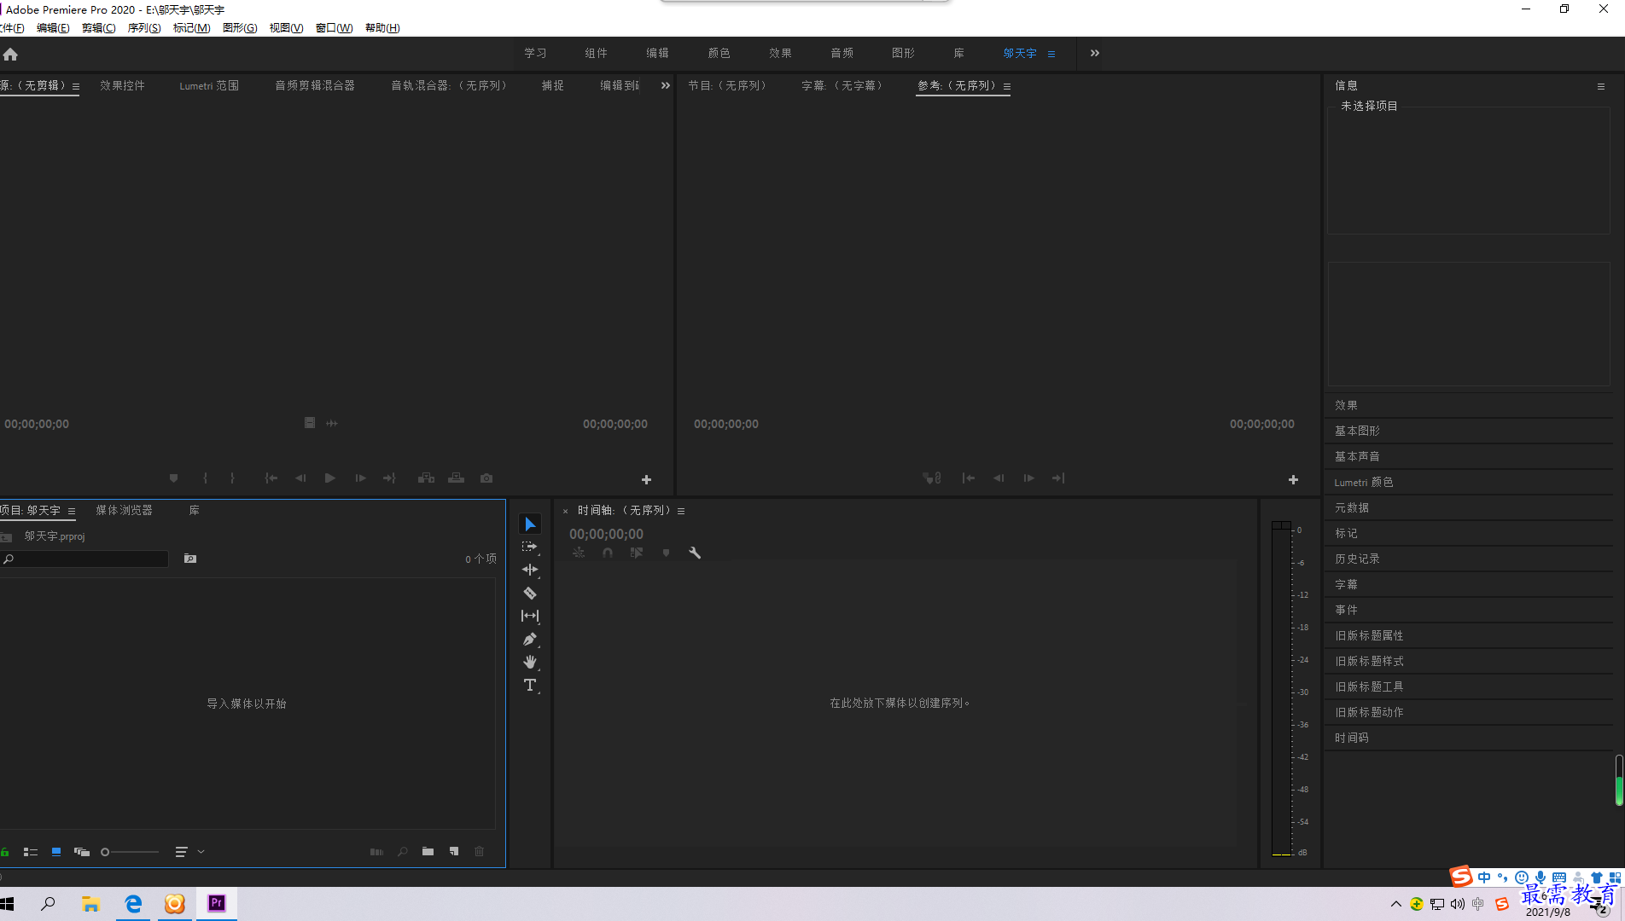
Task: Open Timeline panel hamburger menu
Action: 681,511
